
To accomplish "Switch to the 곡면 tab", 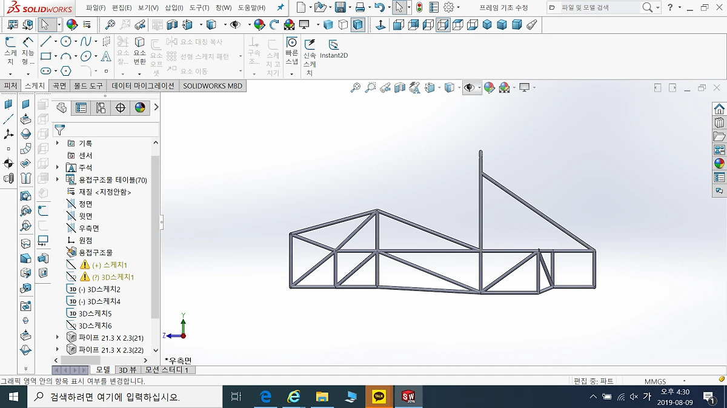I will tap(59, 86).
